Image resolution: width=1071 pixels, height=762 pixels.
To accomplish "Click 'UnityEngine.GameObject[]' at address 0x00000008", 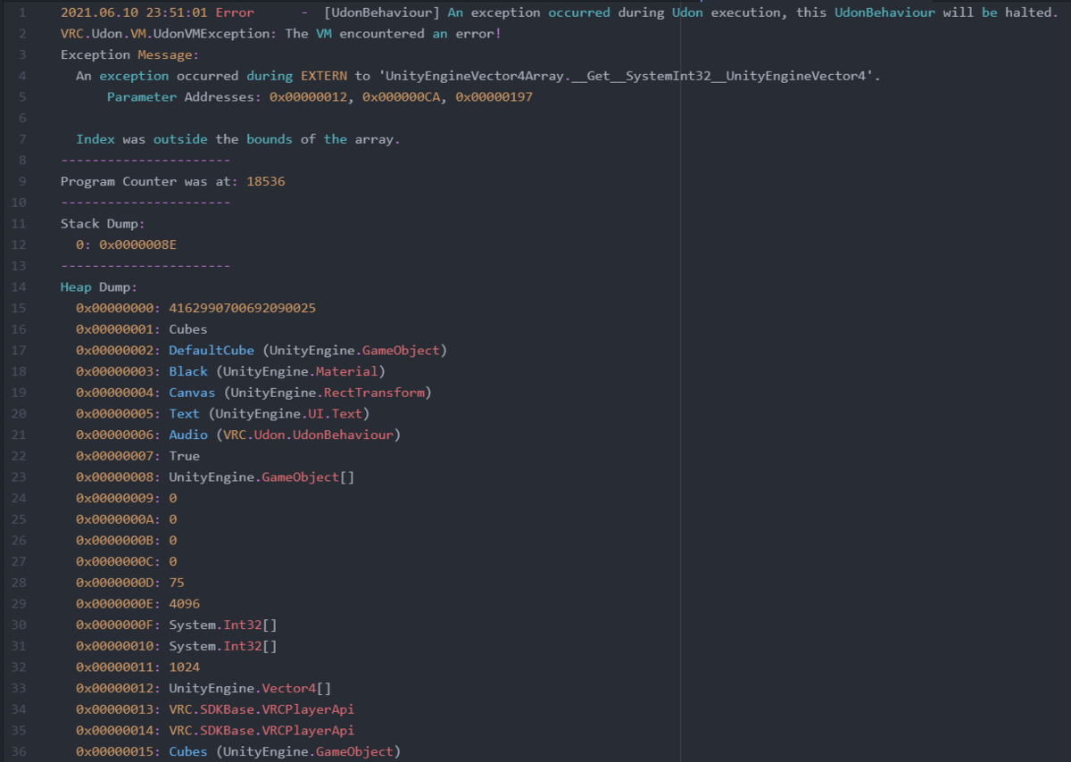I will pyautogui.click(x=262, y=477).
